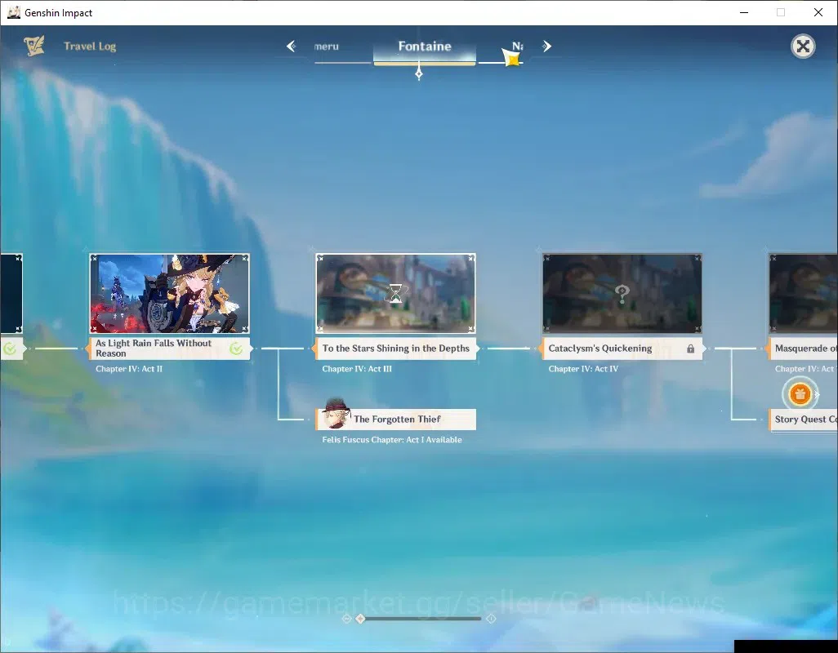Jump to timeline start with left diamond icon

[346, 618]
